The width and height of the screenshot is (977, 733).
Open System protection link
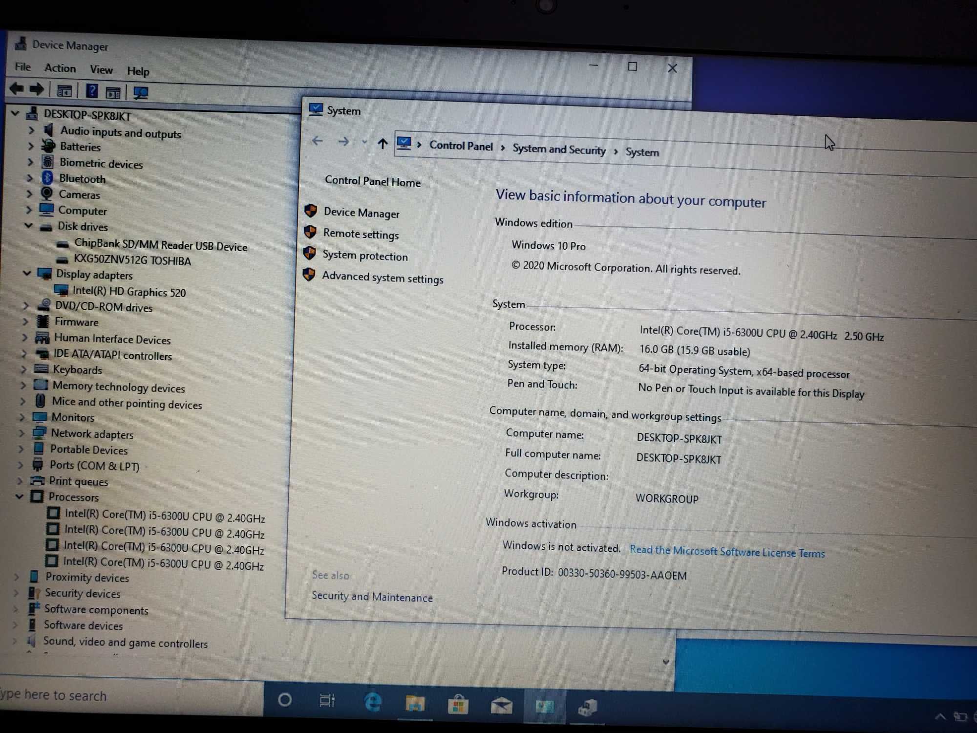coord(365,256)
